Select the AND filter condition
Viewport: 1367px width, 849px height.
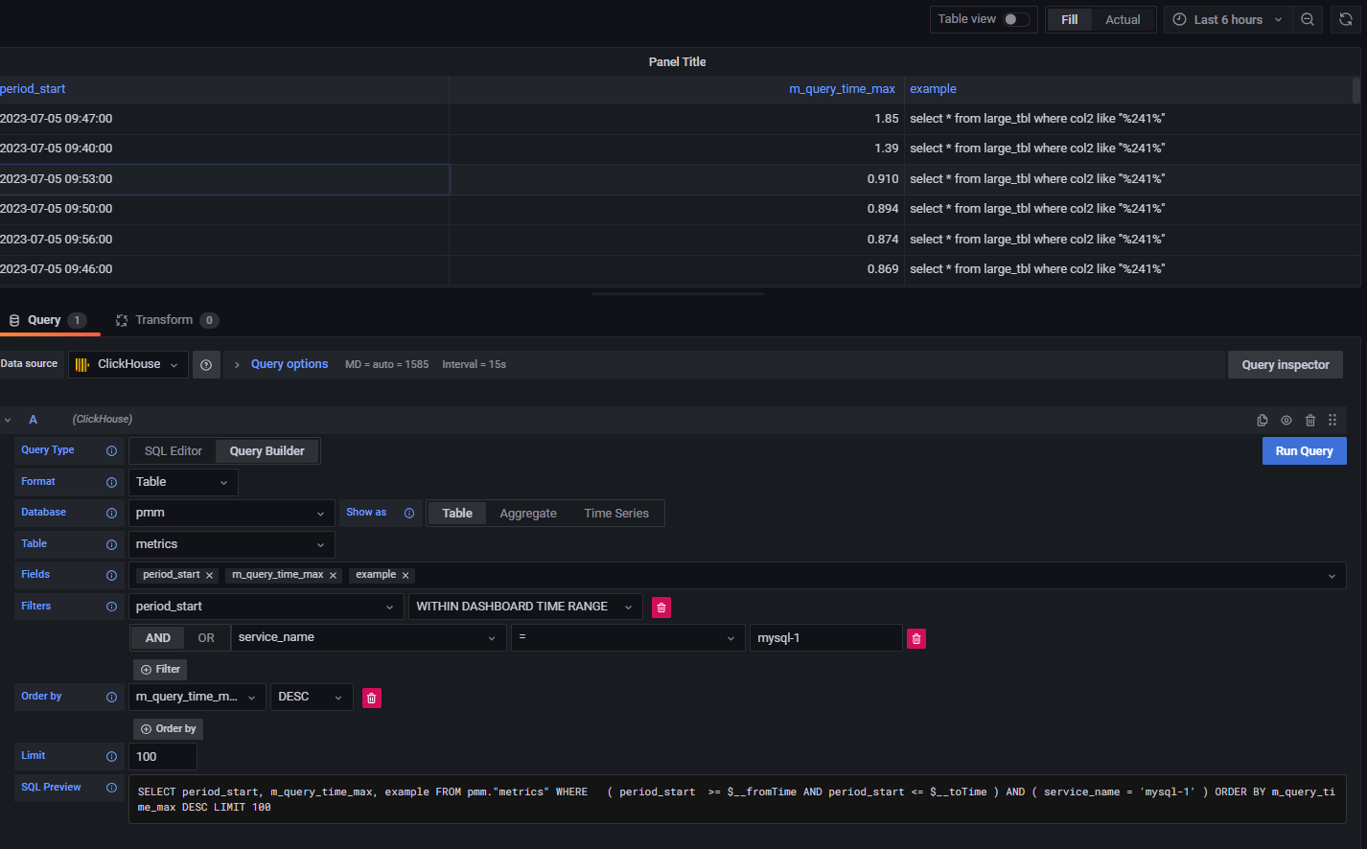pos(158,638)
